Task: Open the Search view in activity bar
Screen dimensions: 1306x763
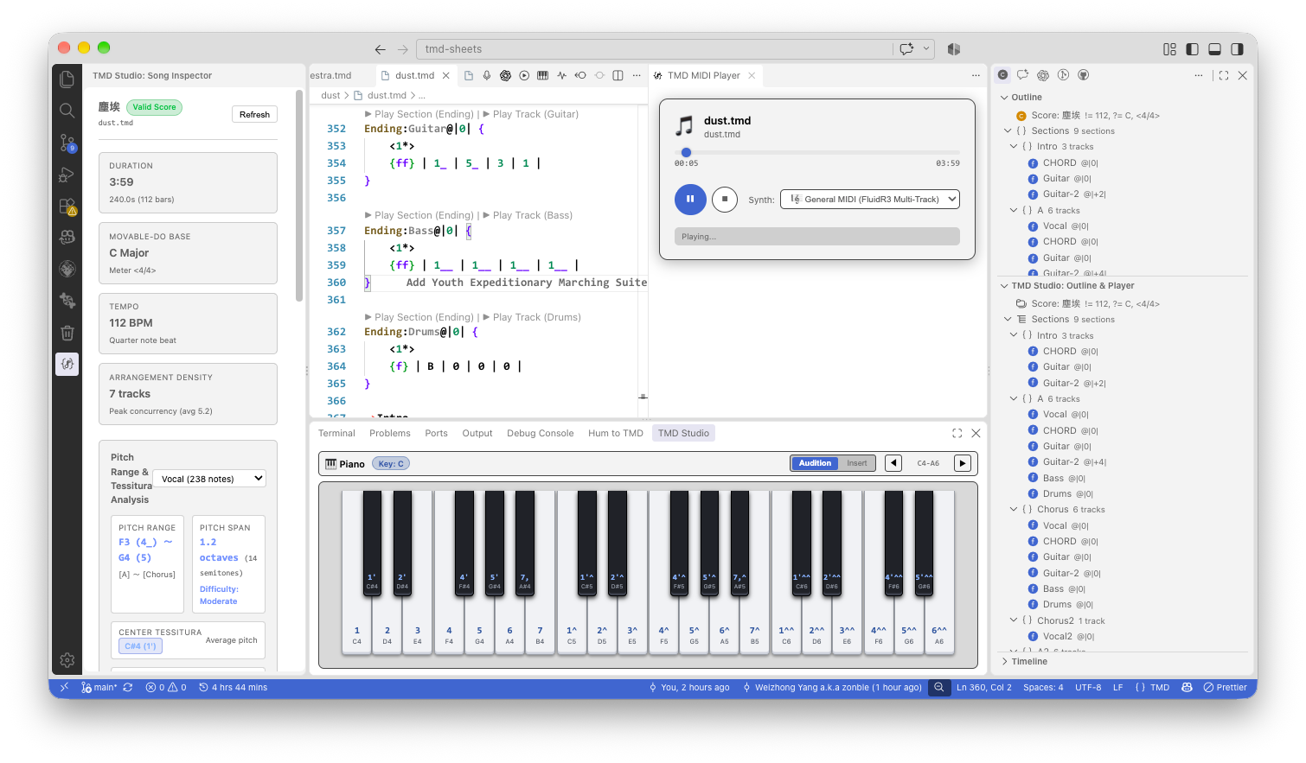Action: click(67, 111)
